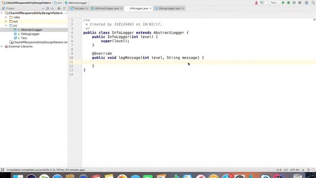The height and width of the screenshot is (178, 316).
Task: Click the gray Stop square button
Action: point(300,2)
